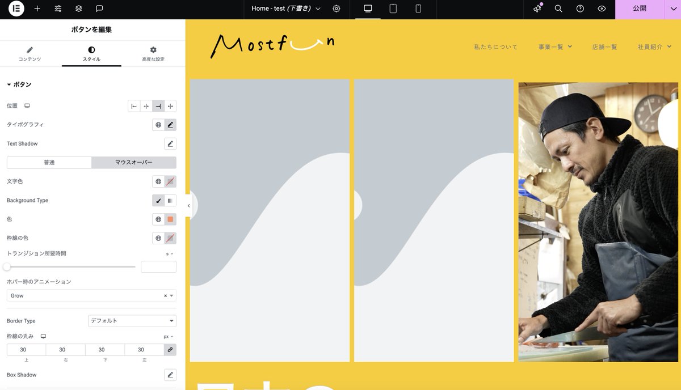This screenshot has width=681, height=390.
Task: Switch to mobile preview mode
Action: pos(418,9)
